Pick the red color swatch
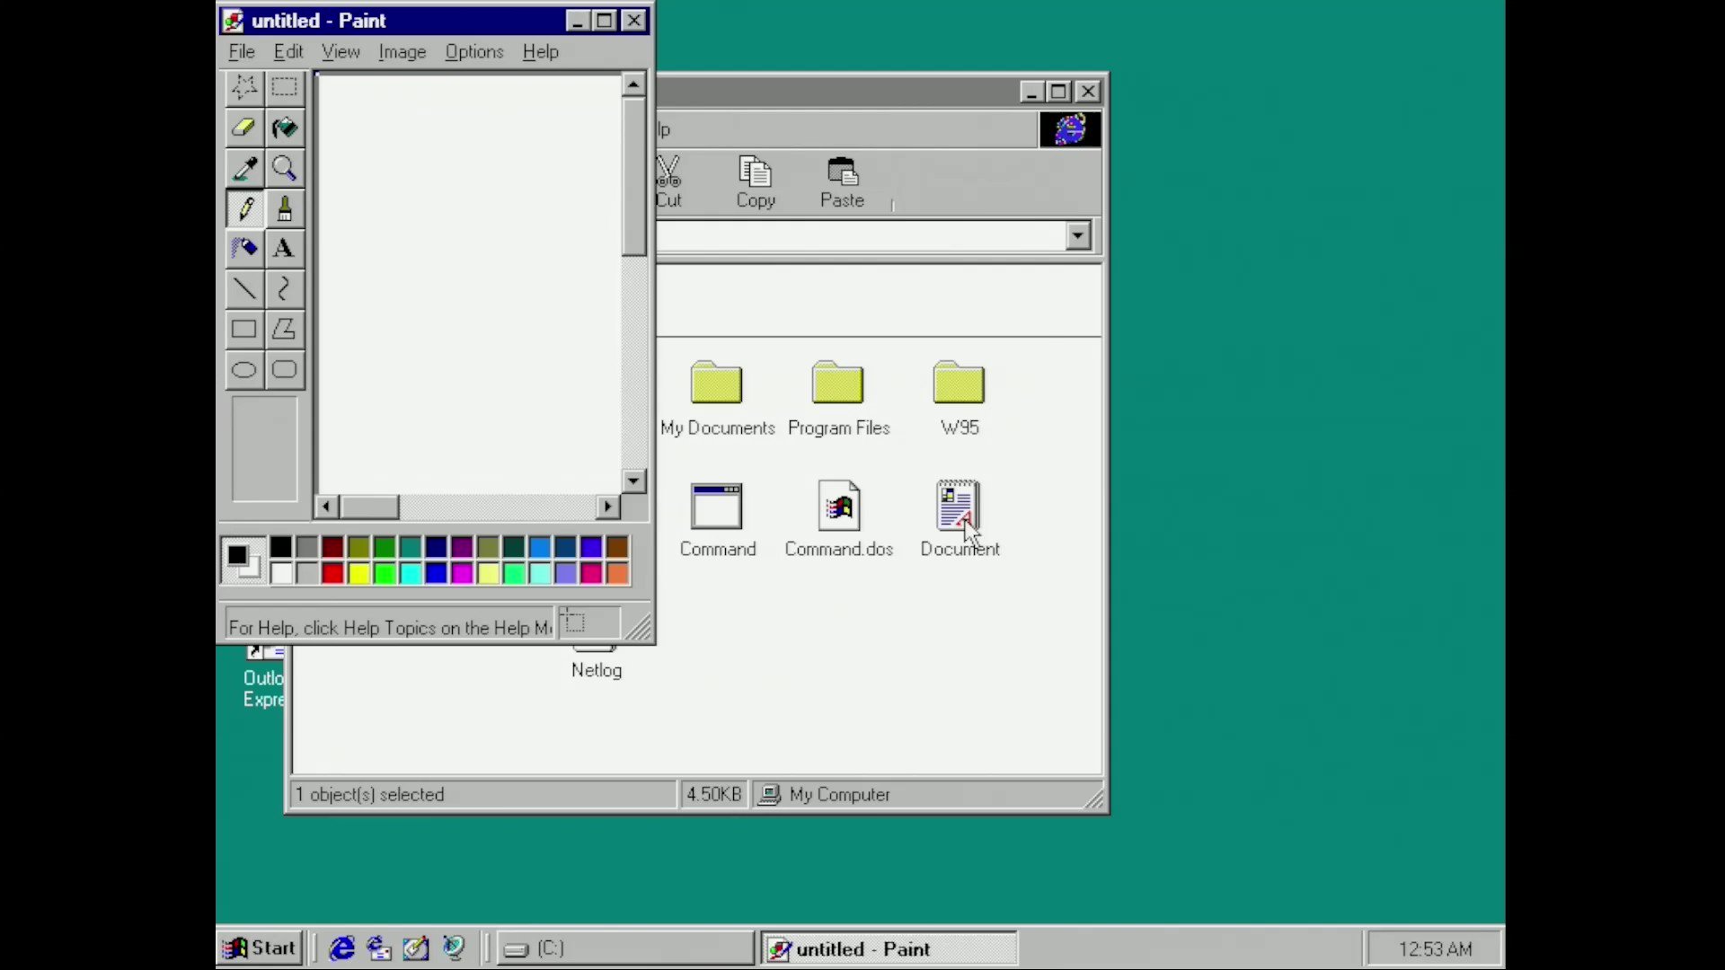The height and width of the screenshot is (970, 1725). point(332,573)
